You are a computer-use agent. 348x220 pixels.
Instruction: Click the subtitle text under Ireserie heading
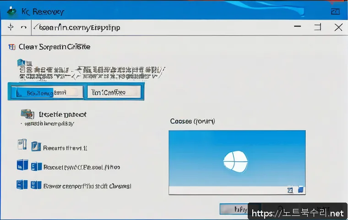49,124
